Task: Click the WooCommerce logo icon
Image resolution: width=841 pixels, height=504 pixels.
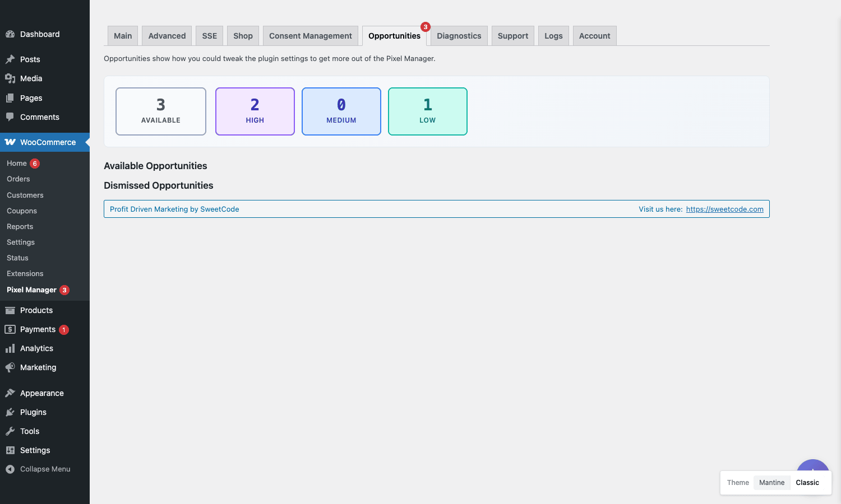Action: (x=10, y=142)
